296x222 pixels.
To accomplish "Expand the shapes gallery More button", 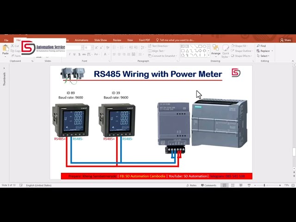I will (209, 55).
